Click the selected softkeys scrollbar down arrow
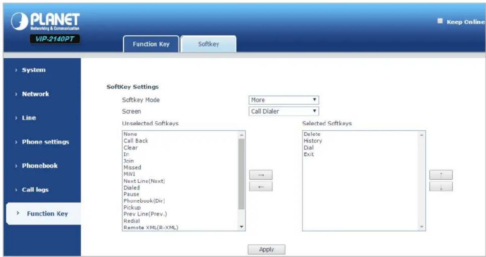The width and height of the screenshot is (486, 257). pyautogui.click(x=422, y=227)
